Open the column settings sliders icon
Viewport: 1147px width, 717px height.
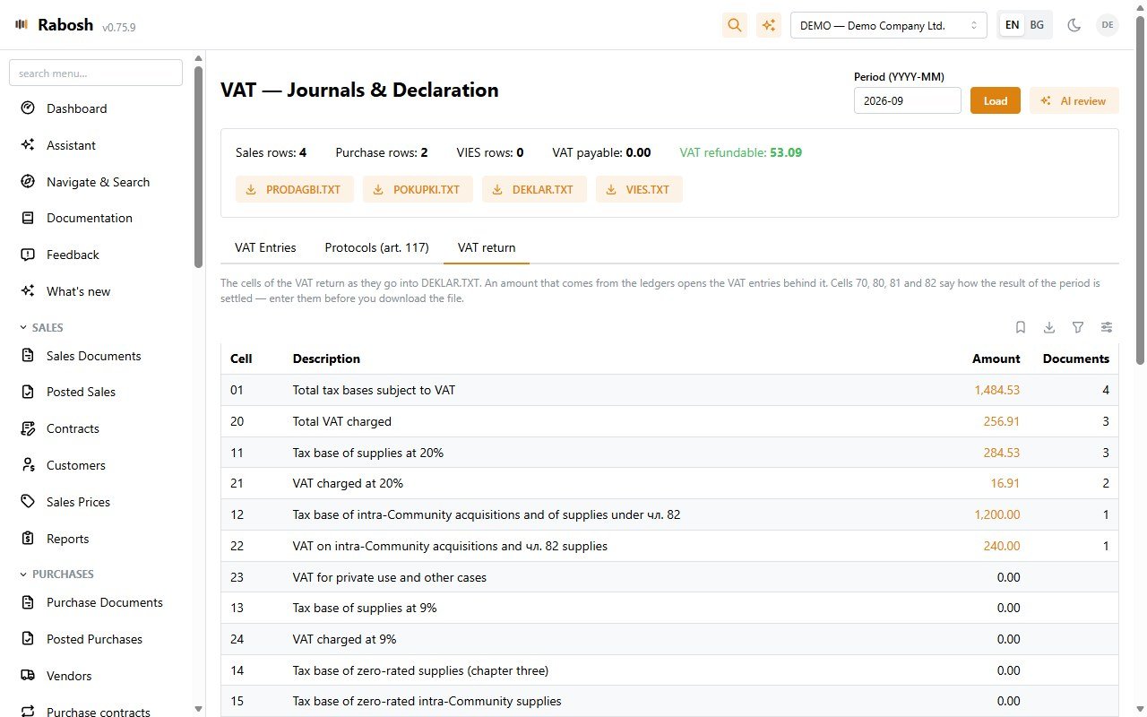pyautogui.click(x=1108, y=328)
